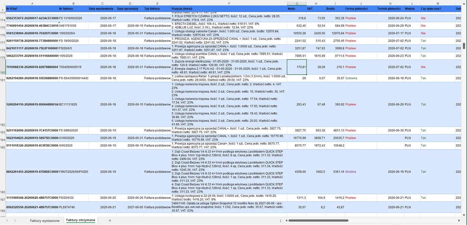Click the horizontal scrollbar thumb
467x225 pixels.
point(319,221)
